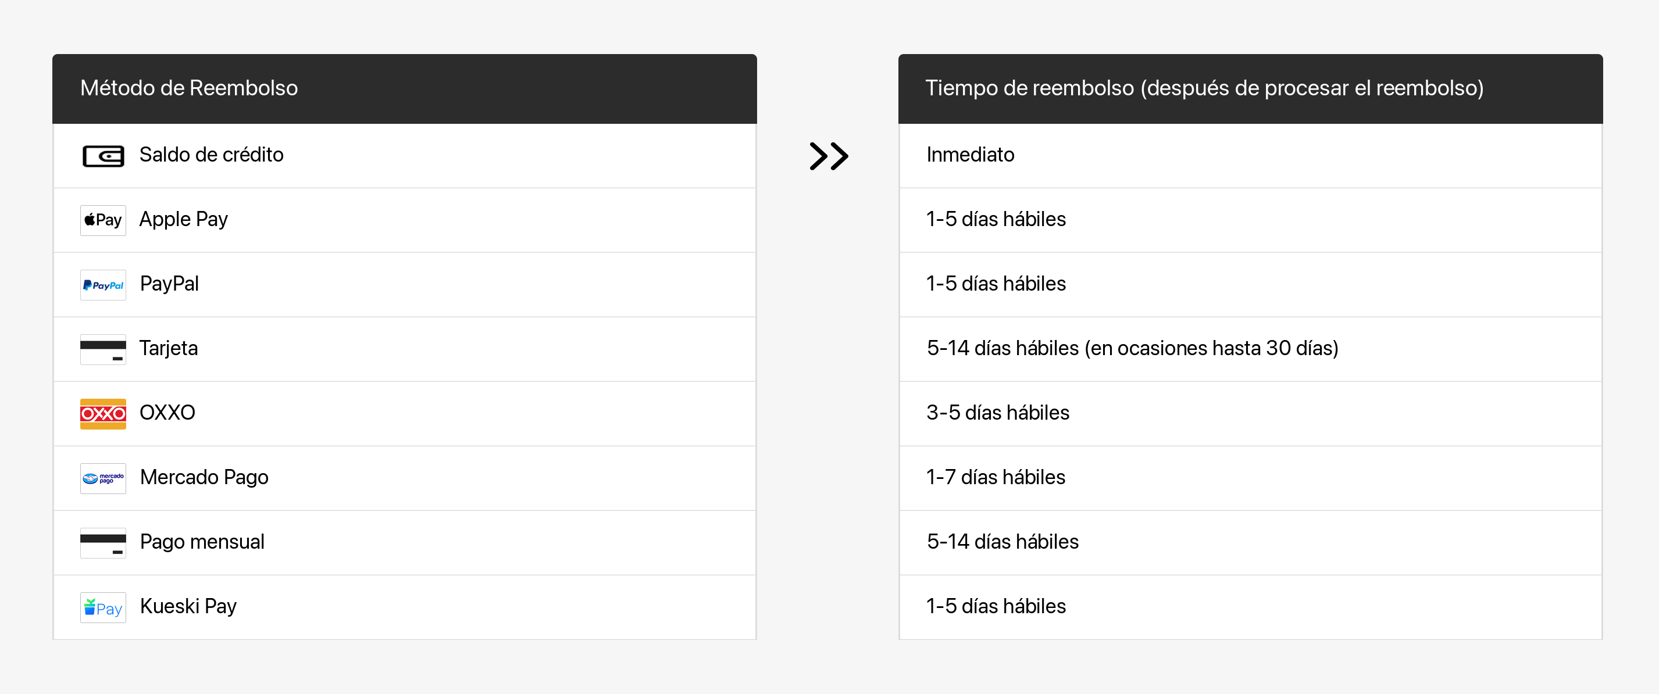The width and height of the screenshot is (1659, 694).
Task: Click the 3-5 días hábiles cell
Action: pos(997,413)
